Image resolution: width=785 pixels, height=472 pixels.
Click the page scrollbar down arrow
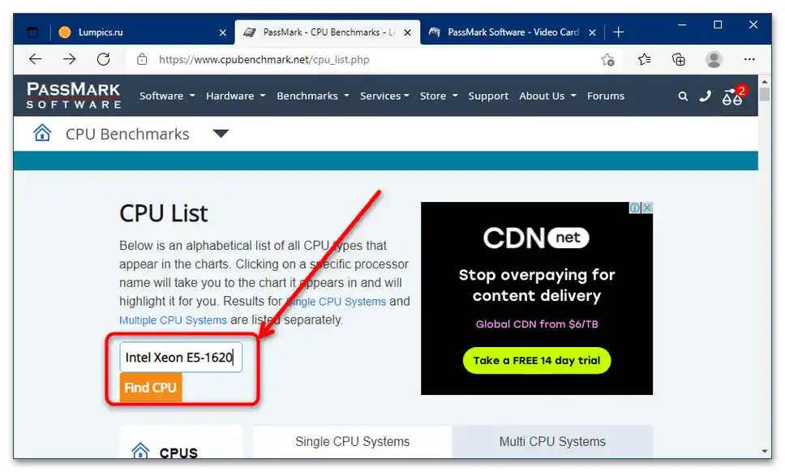764,451
